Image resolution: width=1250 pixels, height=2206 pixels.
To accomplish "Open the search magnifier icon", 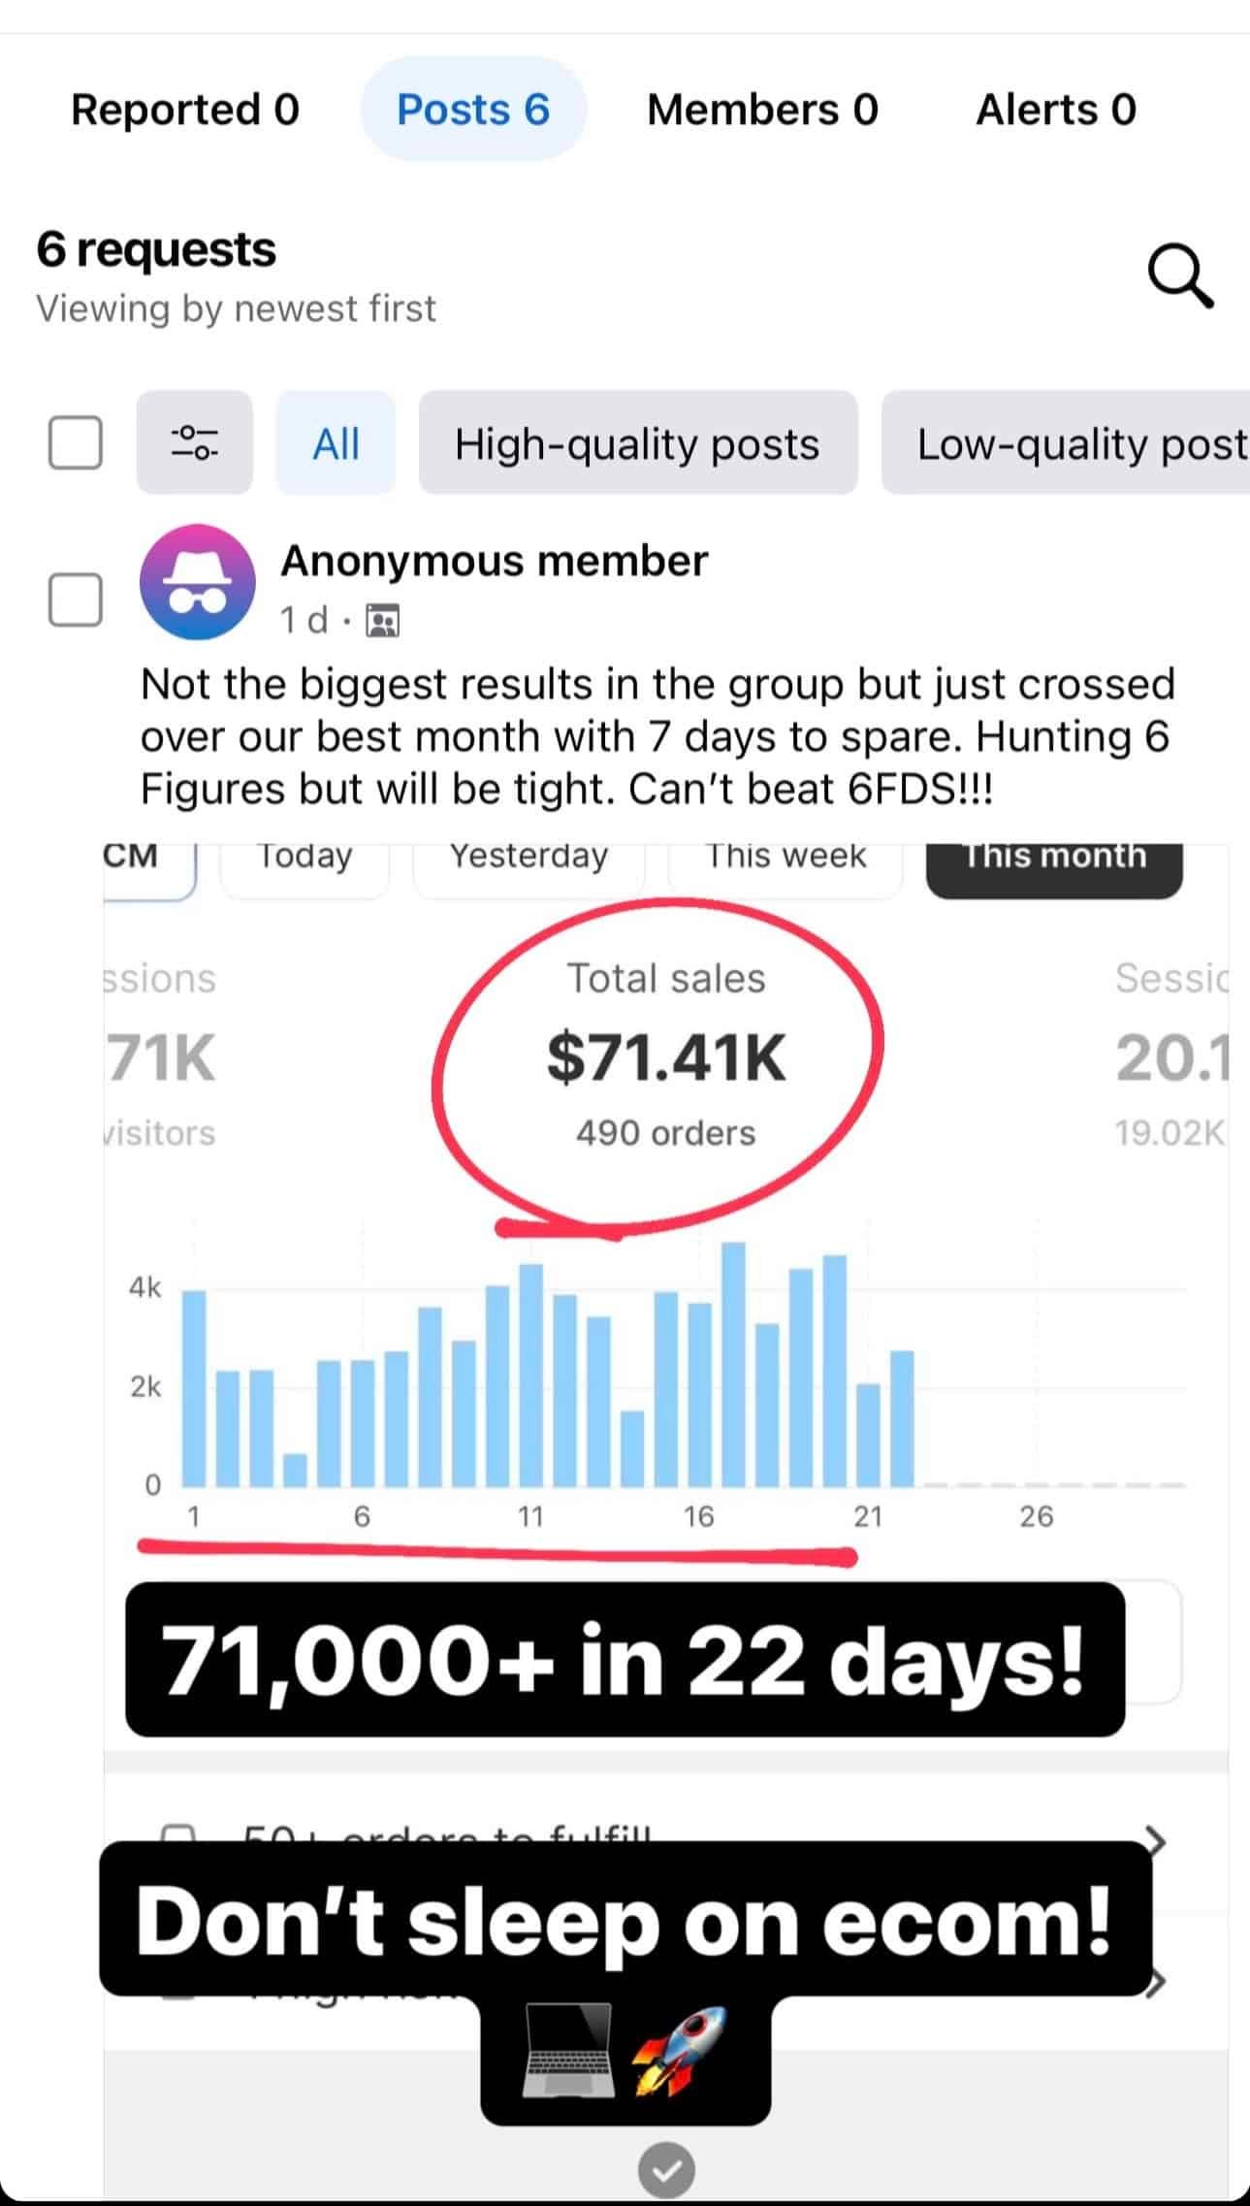I will 1179,277.
